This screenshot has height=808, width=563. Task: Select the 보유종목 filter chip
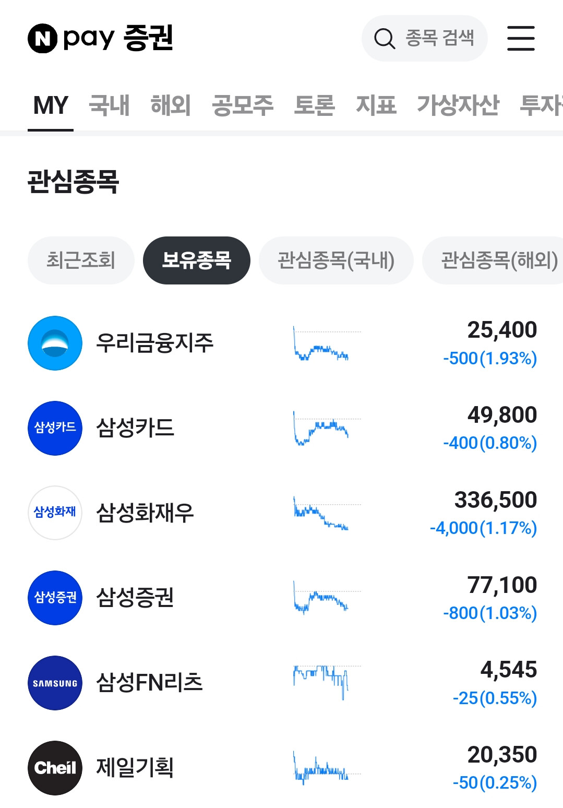pyautogui.click(x=197, y=260)
